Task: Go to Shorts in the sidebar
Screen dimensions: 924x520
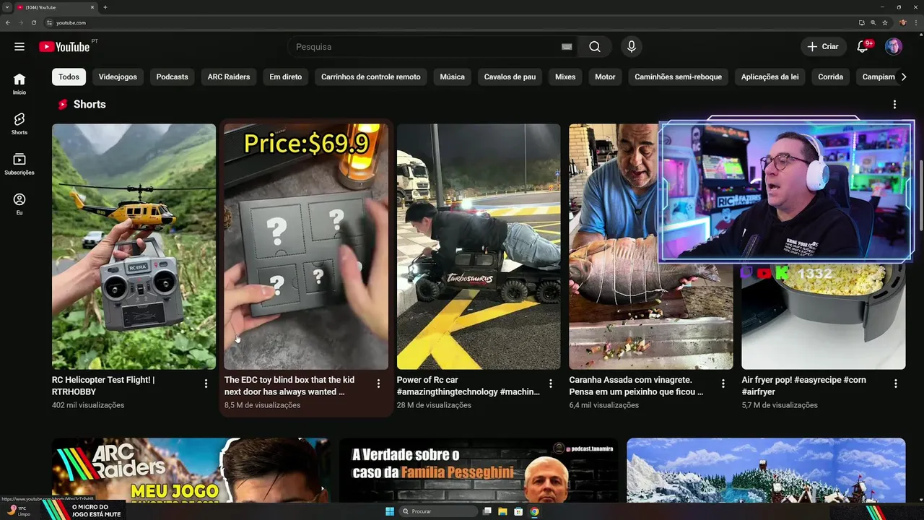Action: click(19, 123)
